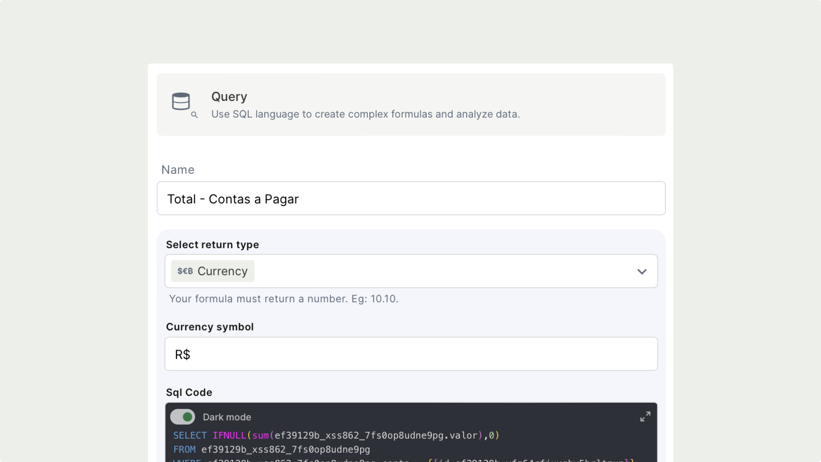Viewport: 821px width, 462px height.
Task: Click the $€B currency type icon
Action: pyautogui.click(x=185, y=271)
